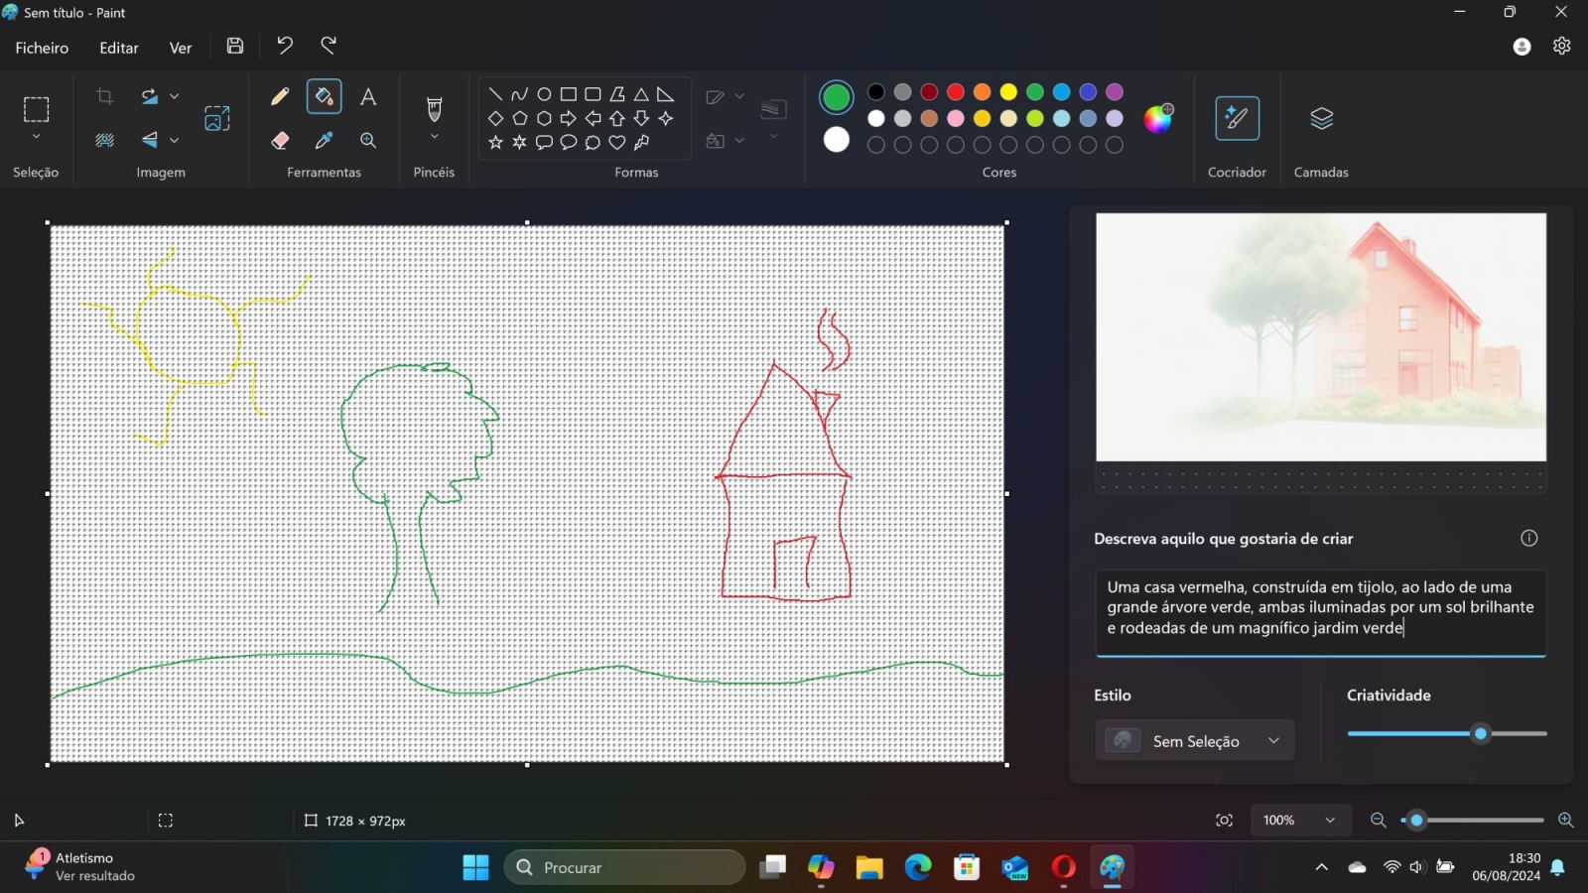
Task: Select the Color picker eyedropper tool
Action: coord(324,140)
